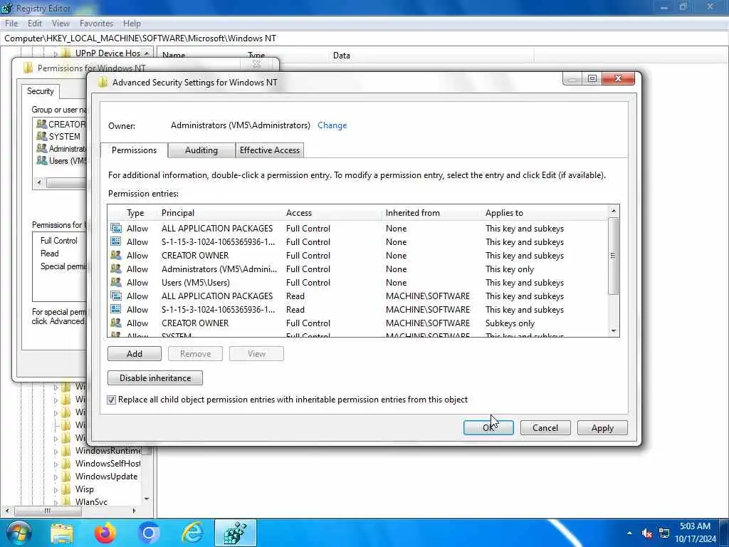Click the CREATOR group icon in the Permissions dialog

pyautogui.click(x=42, y=124)
